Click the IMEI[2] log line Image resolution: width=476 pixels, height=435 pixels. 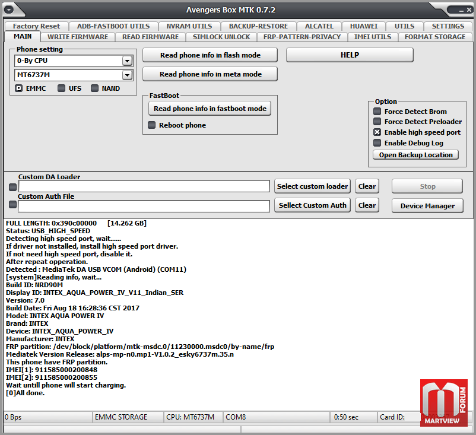52,377
